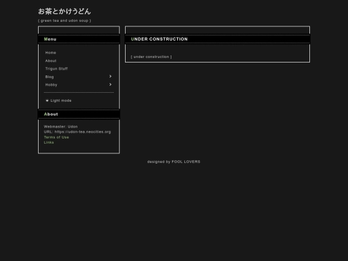Click the UNDER CONSTRUCTION heading
The image size is (348, 261).
pos(159,39)
